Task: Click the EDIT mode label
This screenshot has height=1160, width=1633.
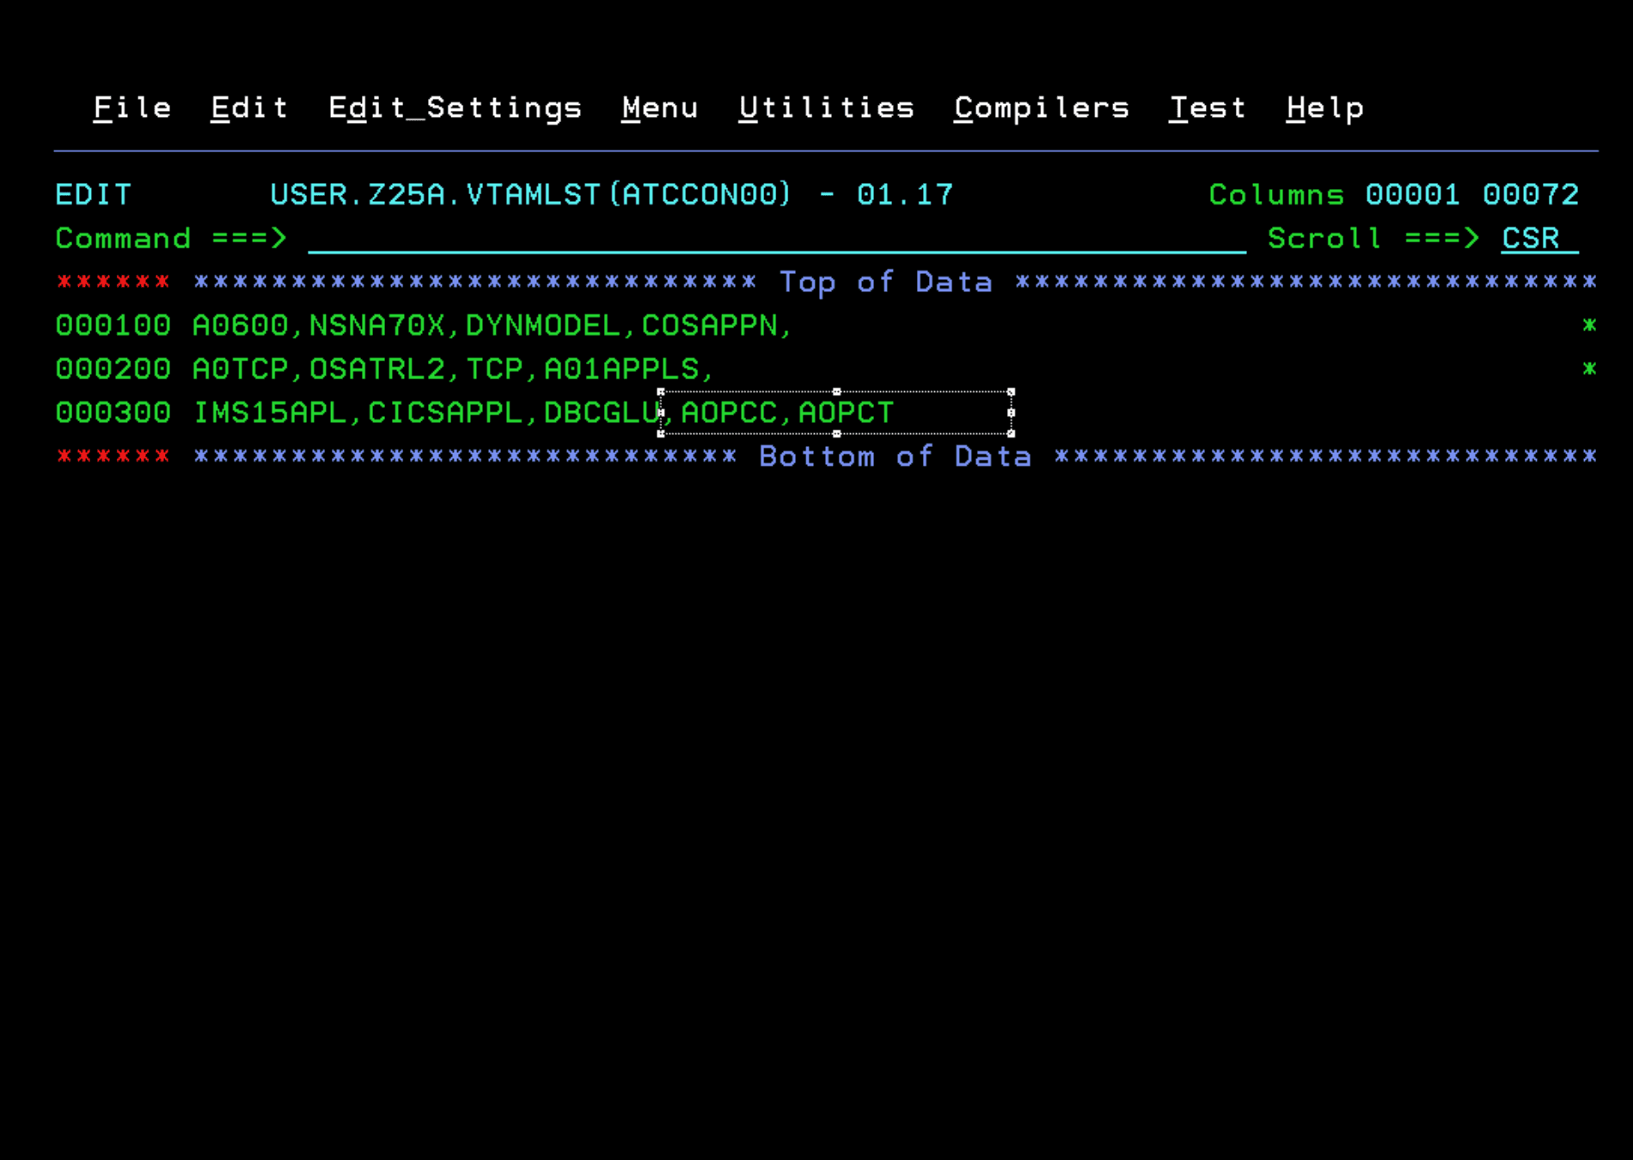Action: (93, 194)
